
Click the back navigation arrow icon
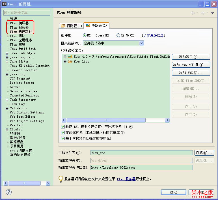click(x=192, y=13)
